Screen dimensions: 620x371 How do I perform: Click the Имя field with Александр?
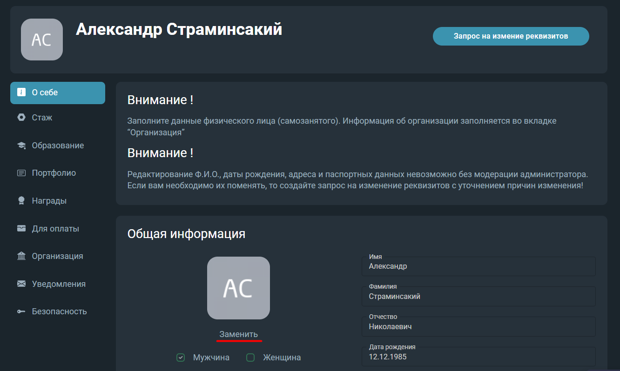(478, 266)
